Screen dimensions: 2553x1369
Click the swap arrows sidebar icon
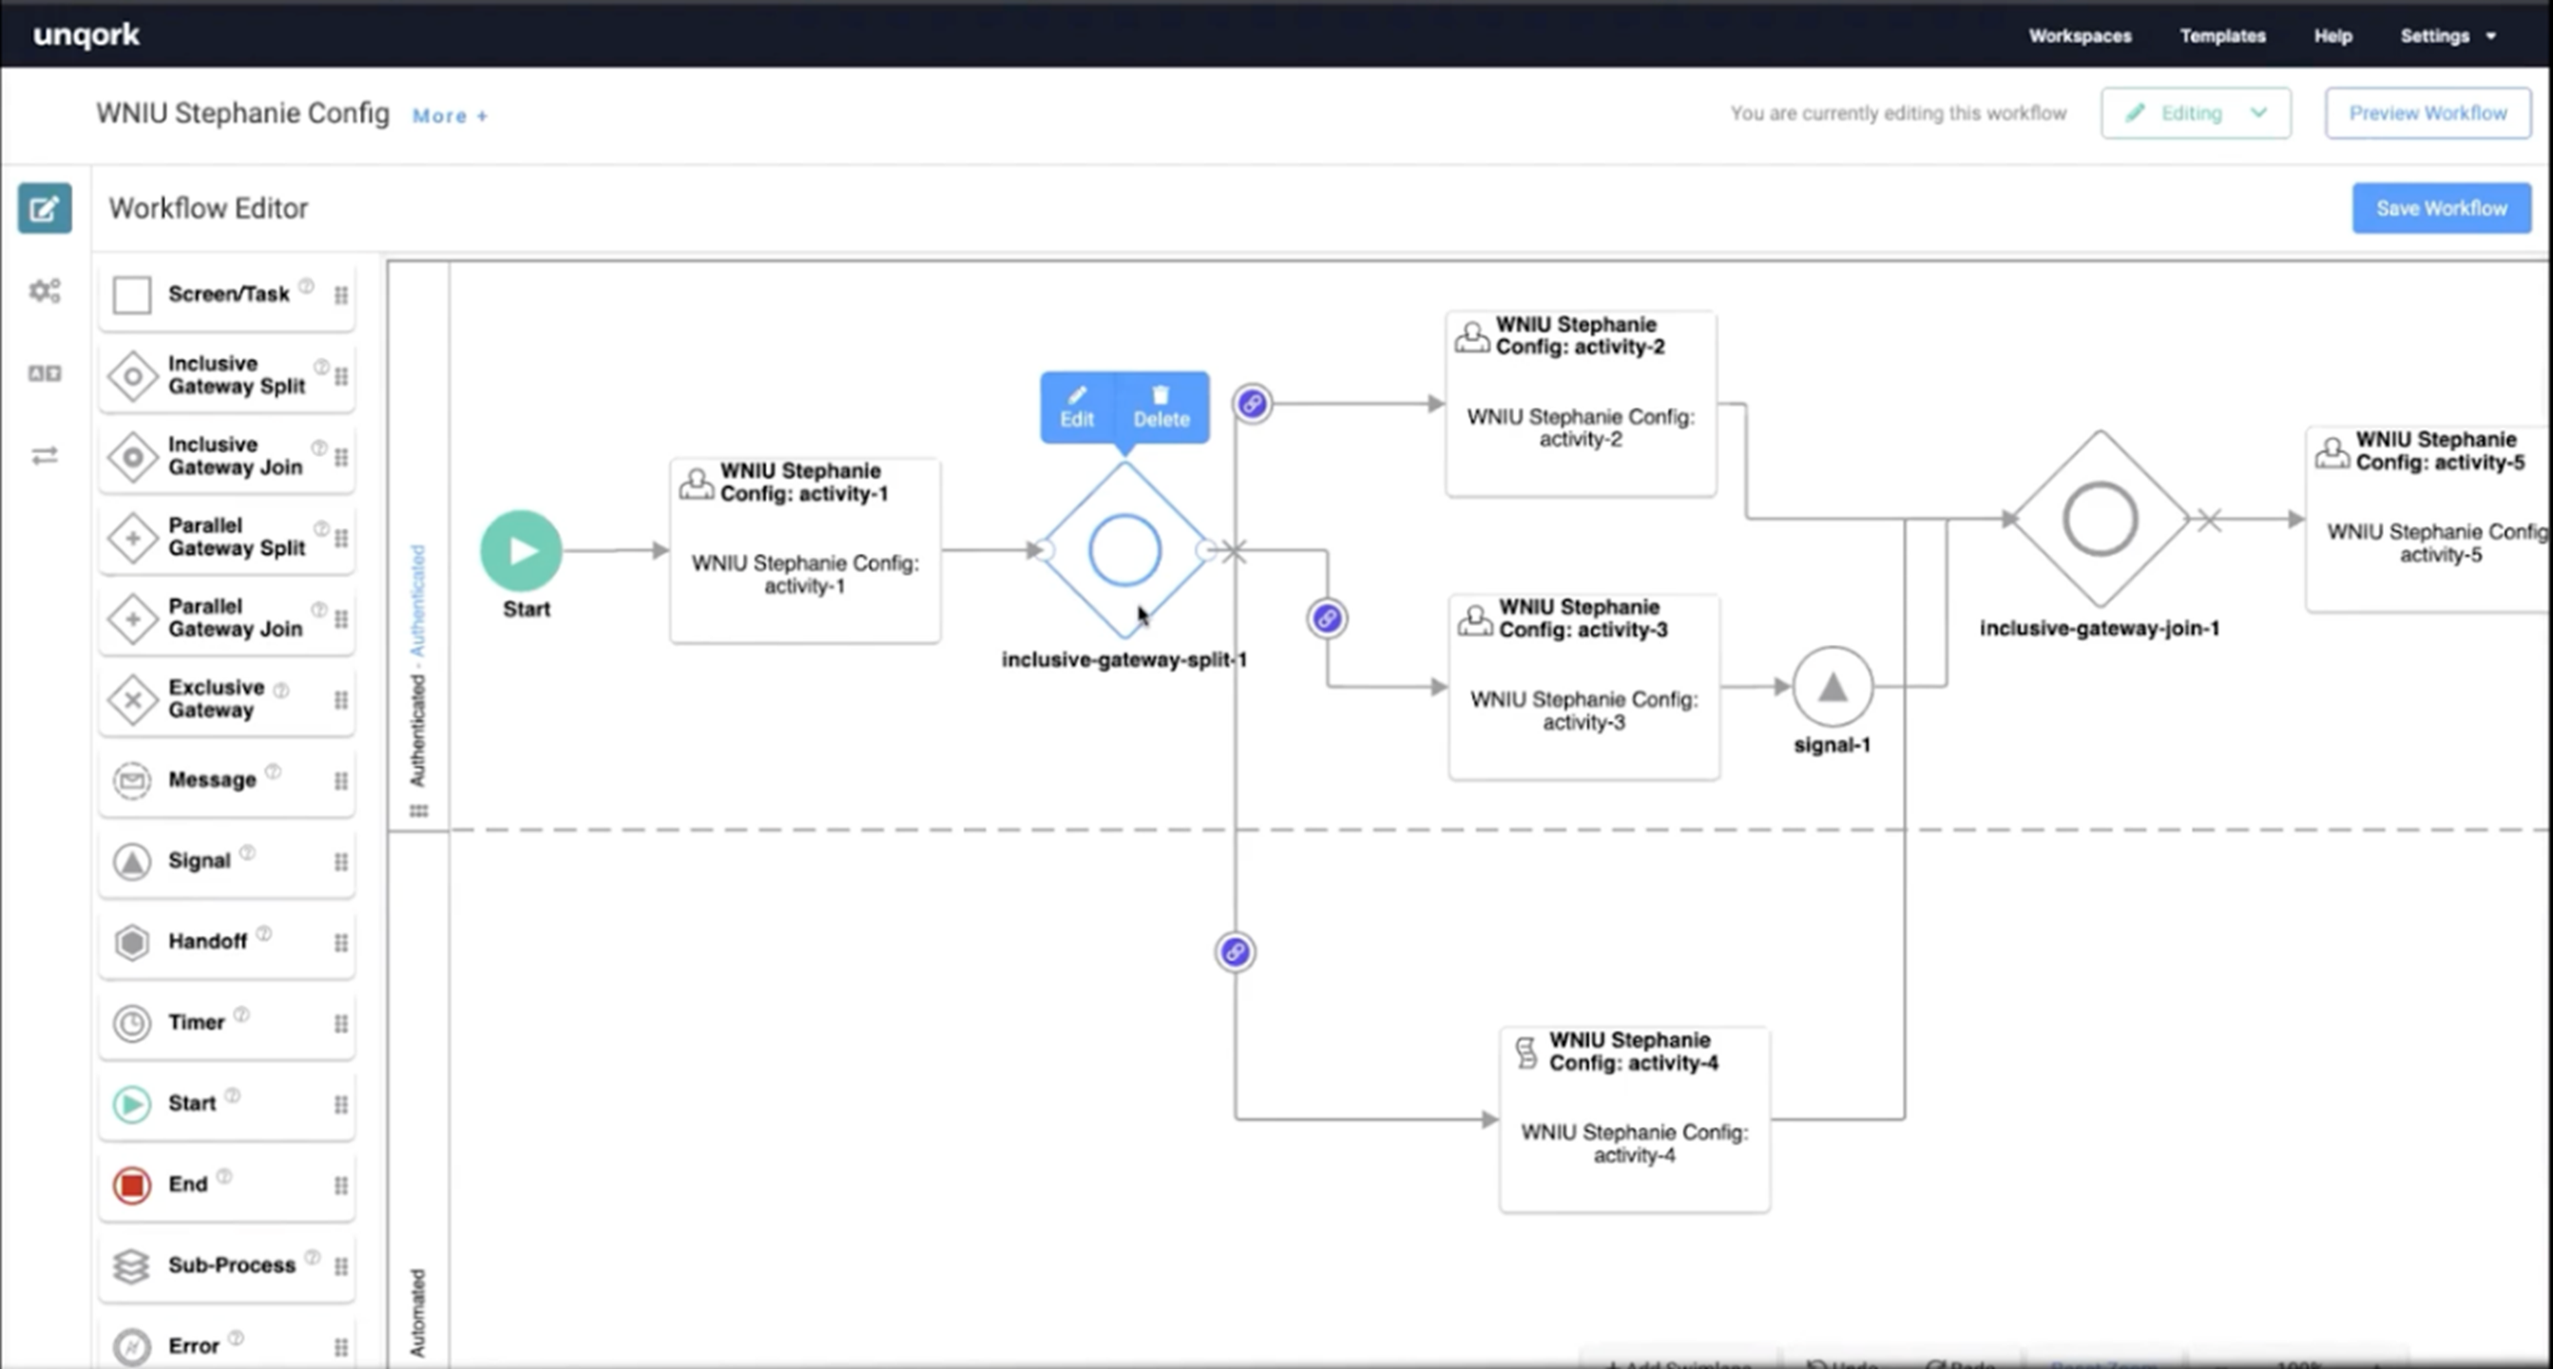tap(45, 456)
